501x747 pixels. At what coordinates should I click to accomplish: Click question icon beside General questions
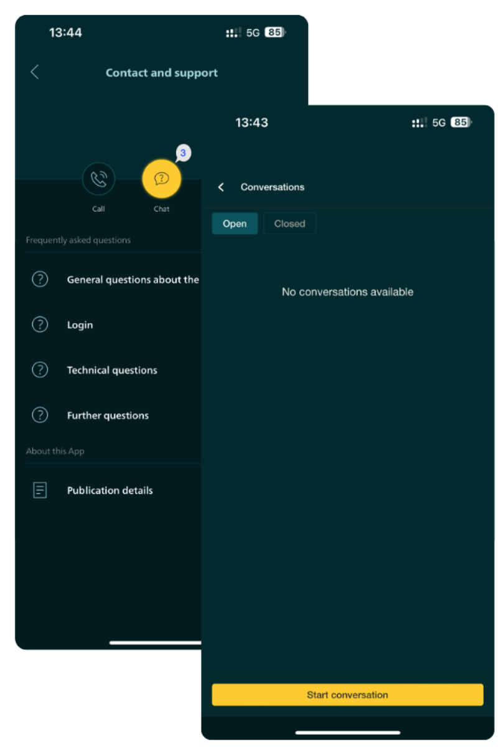point(40,280)
